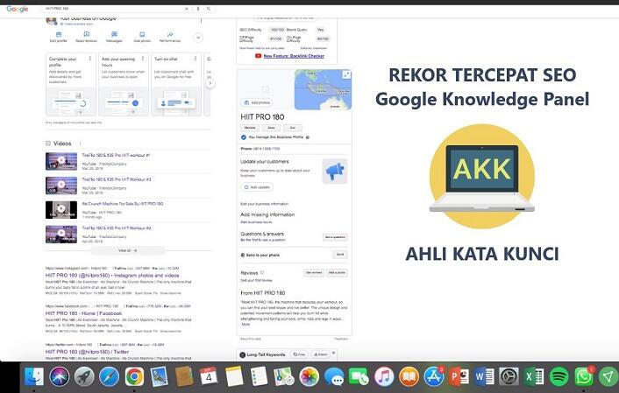Open Google Chrome from the Dock
The height and width of the screenshot is (393, 619).
pos(135,377)
